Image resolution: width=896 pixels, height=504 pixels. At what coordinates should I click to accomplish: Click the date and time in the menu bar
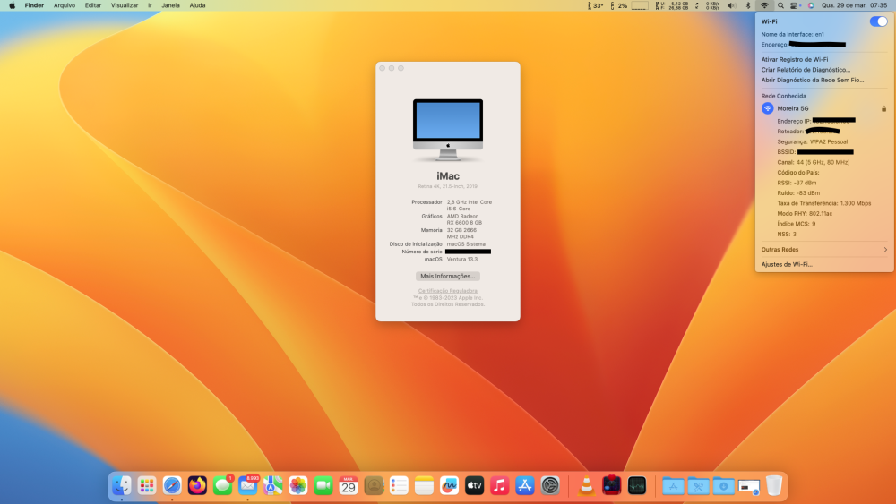click(854, 5)
